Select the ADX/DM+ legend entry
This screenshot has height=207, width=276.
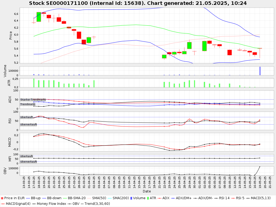[x=181, y=198]
